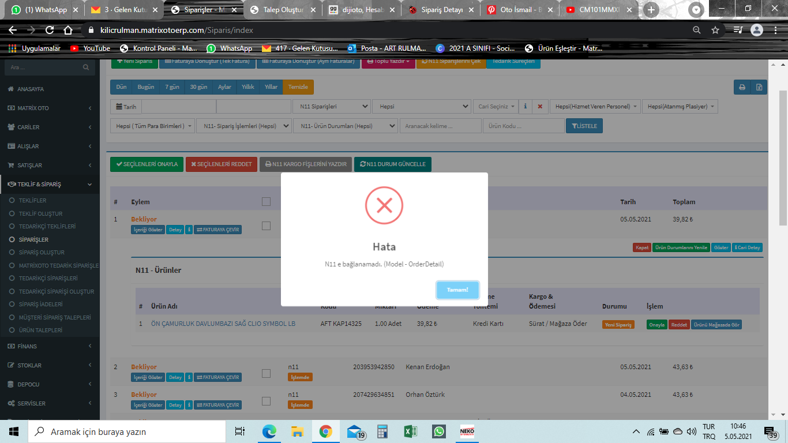Viewport: 788px width, 443px height.
Task: Click the red X clear cari icon
Action: [x=540, y=107]
